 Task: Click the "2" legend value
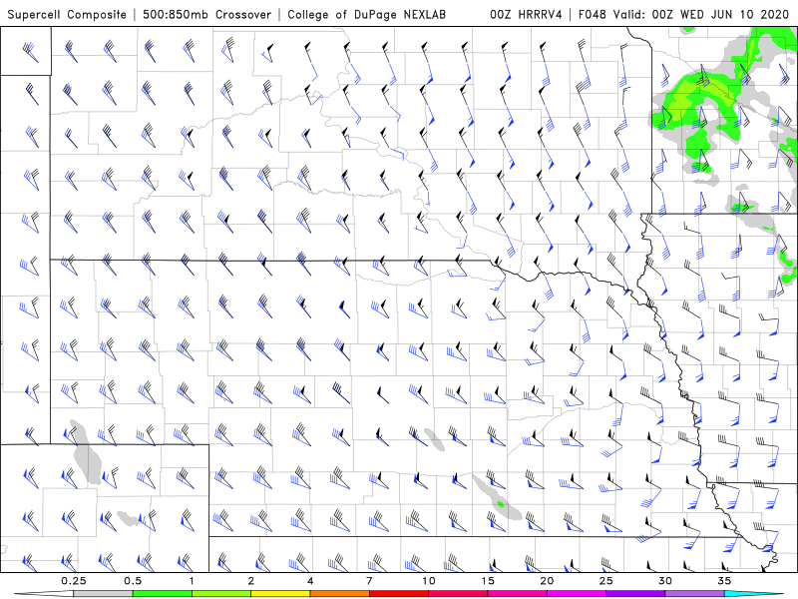coord(251,581)
